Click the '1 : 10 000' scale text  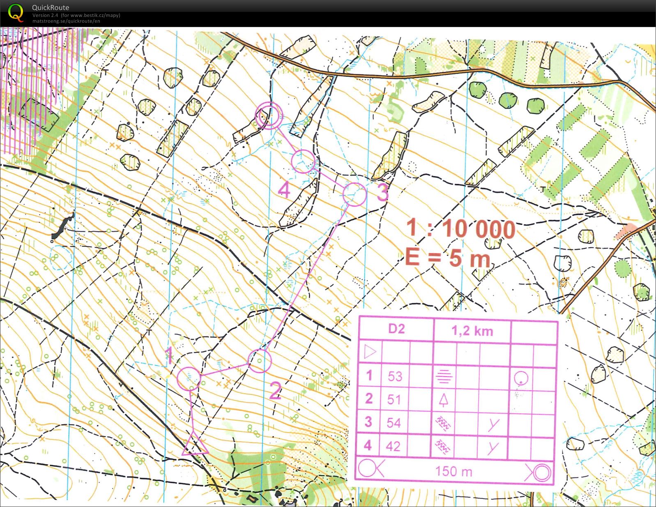(460, 228)
